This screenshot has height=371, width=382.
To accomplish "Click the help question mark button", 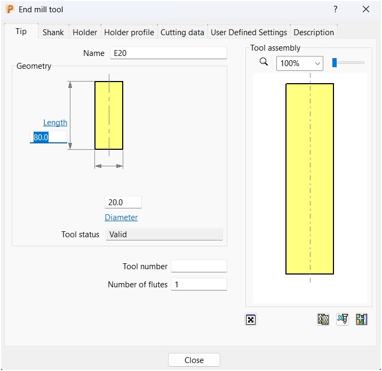I will 336,9.
